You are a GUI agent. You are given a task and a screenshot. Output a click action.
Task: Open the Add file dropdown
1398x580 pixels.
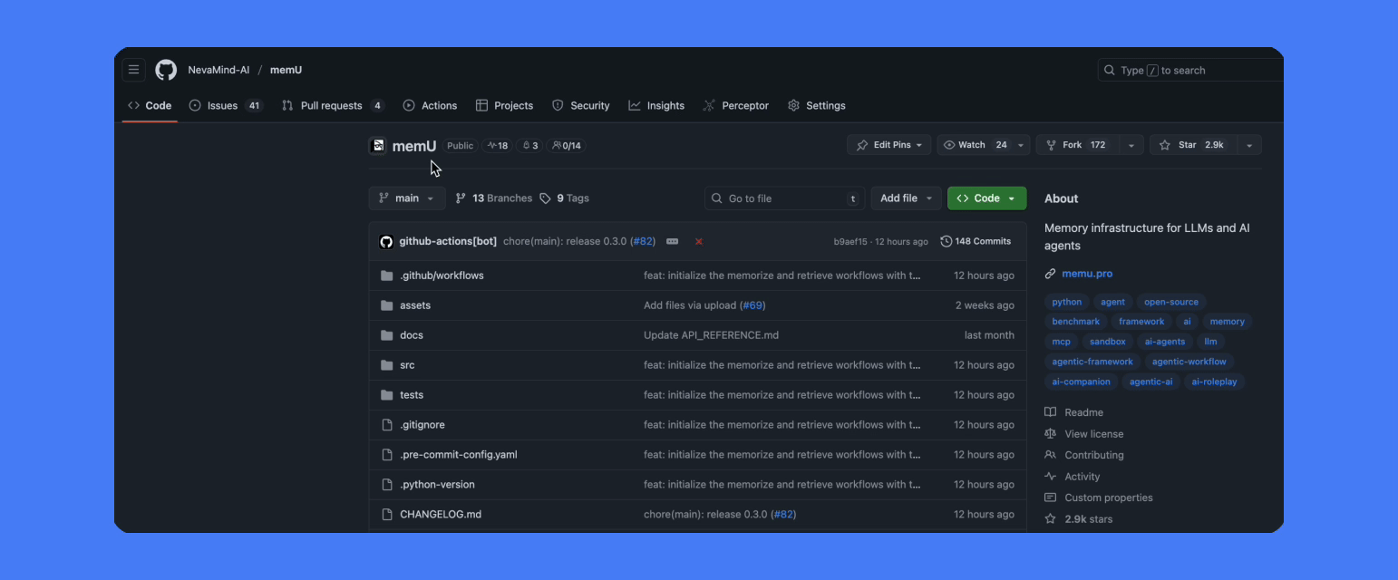(x=907, y=198)
